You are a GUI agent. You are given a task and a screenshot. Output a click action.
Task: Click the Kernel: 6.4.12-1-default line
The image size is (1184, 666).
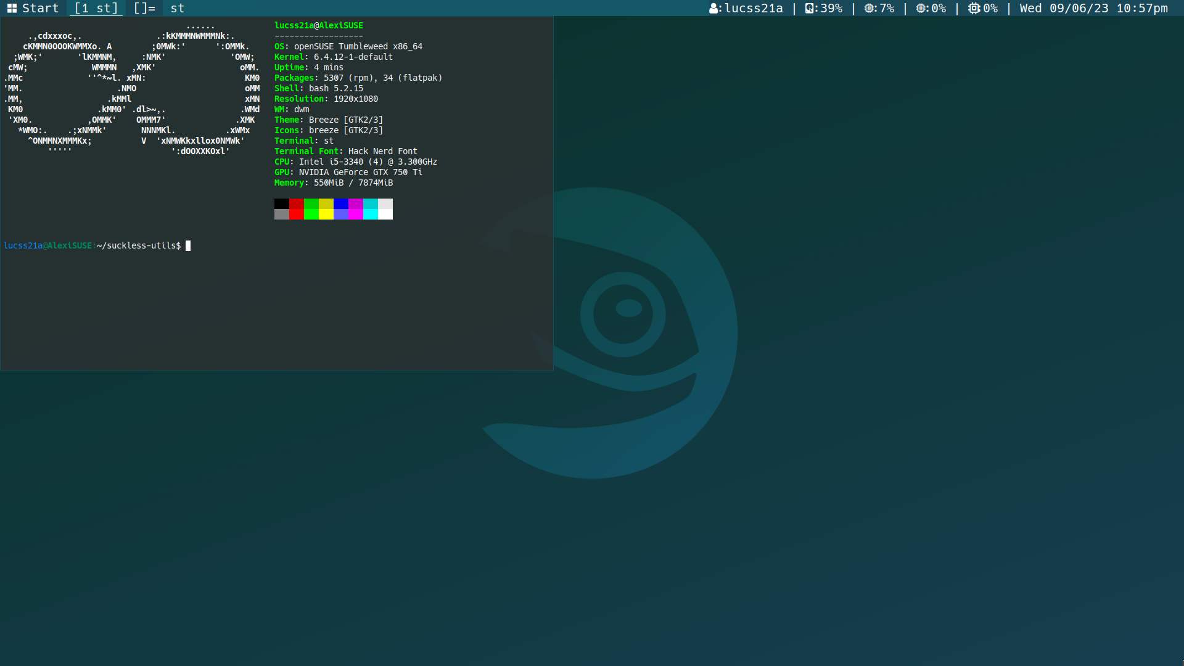click(x=334, y=57)
